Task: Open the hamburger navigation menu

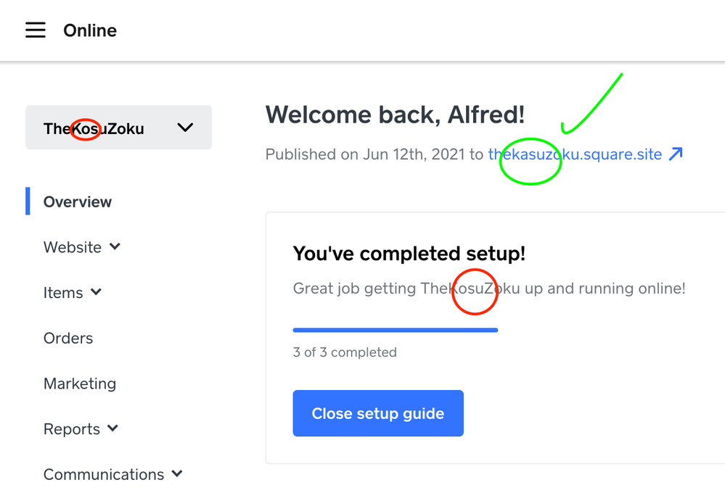Action: click(36, 30)
